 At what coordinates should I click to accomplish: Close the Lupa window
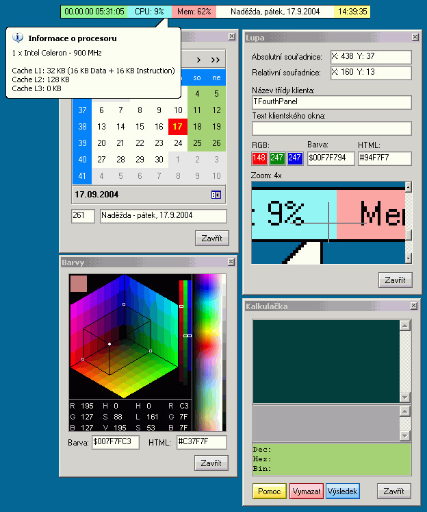point(415,37)
